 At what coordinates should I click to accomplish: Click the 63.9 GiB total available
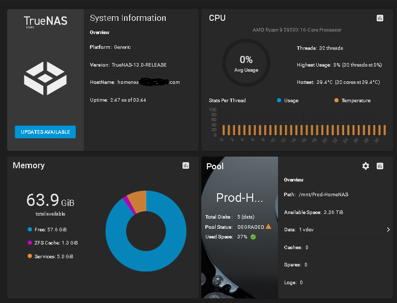(50, 204)
